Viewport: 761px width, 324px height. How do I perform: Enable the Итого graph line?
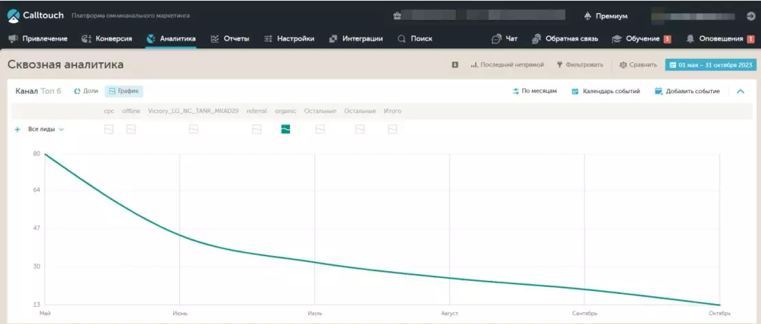392,129
